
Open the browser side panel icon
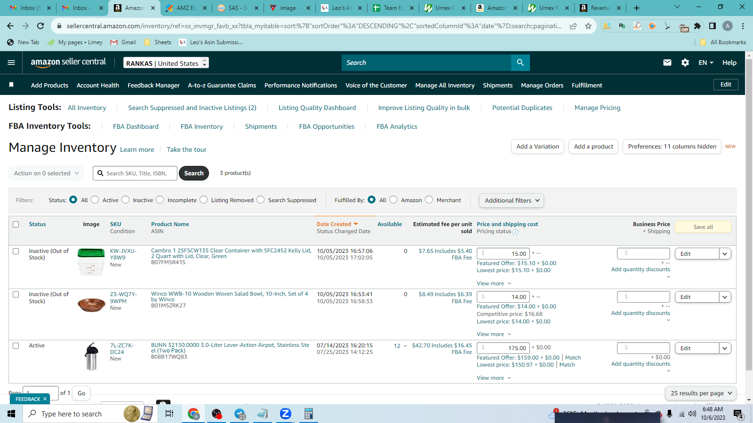(x=713, y=26)
